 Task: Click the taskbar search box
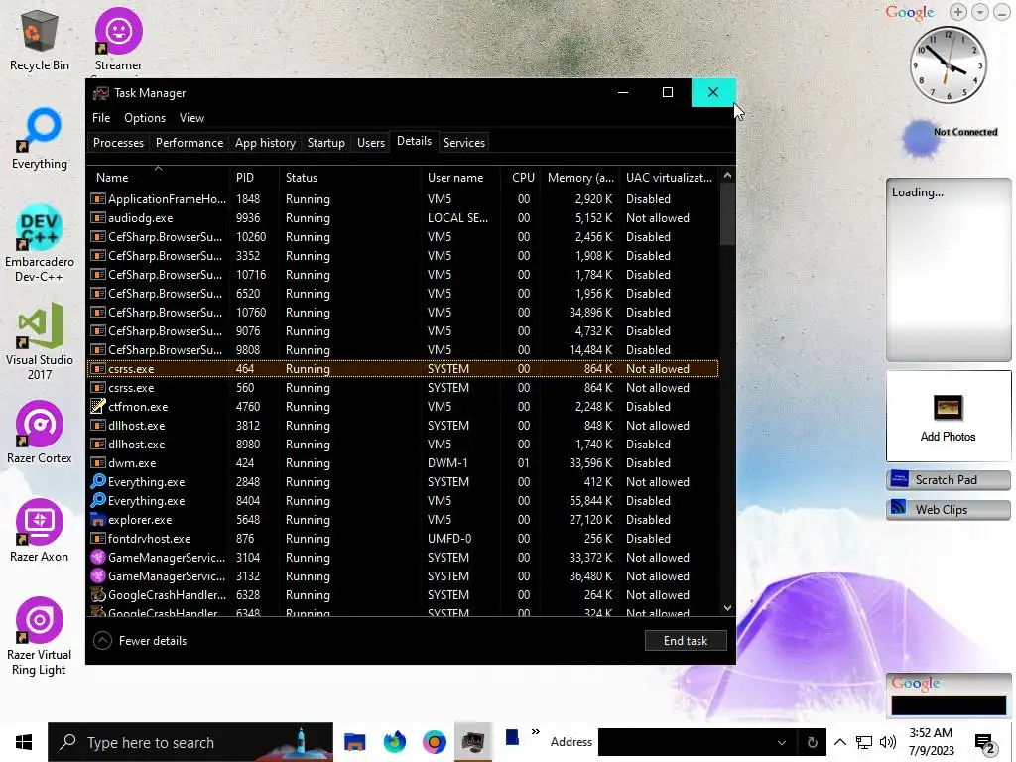coord(190,742)
